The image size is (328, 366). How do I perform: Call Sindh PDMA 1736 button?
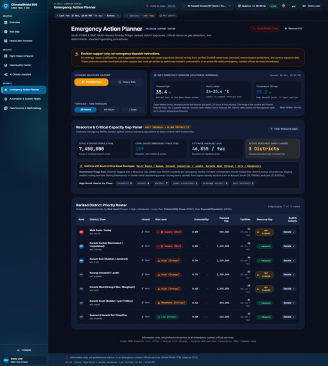pos(265,29)
